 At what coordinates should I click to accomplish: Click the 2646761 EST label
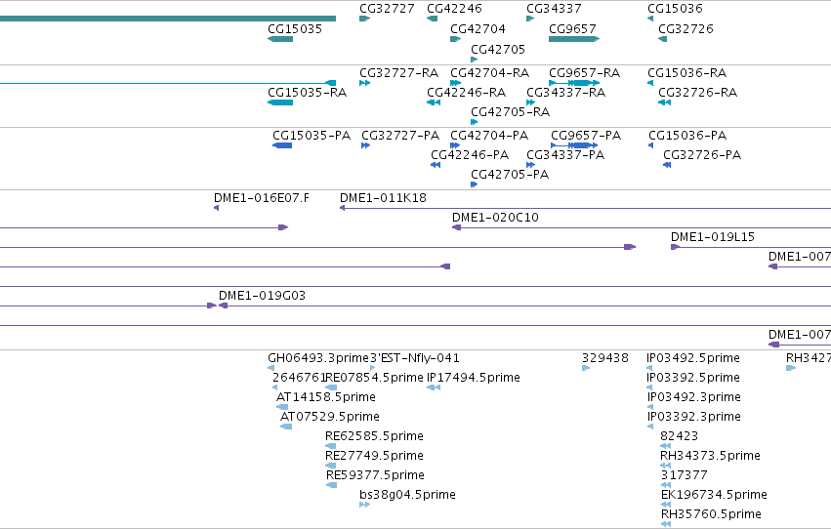pyautogui.click(x=299, y=378)
